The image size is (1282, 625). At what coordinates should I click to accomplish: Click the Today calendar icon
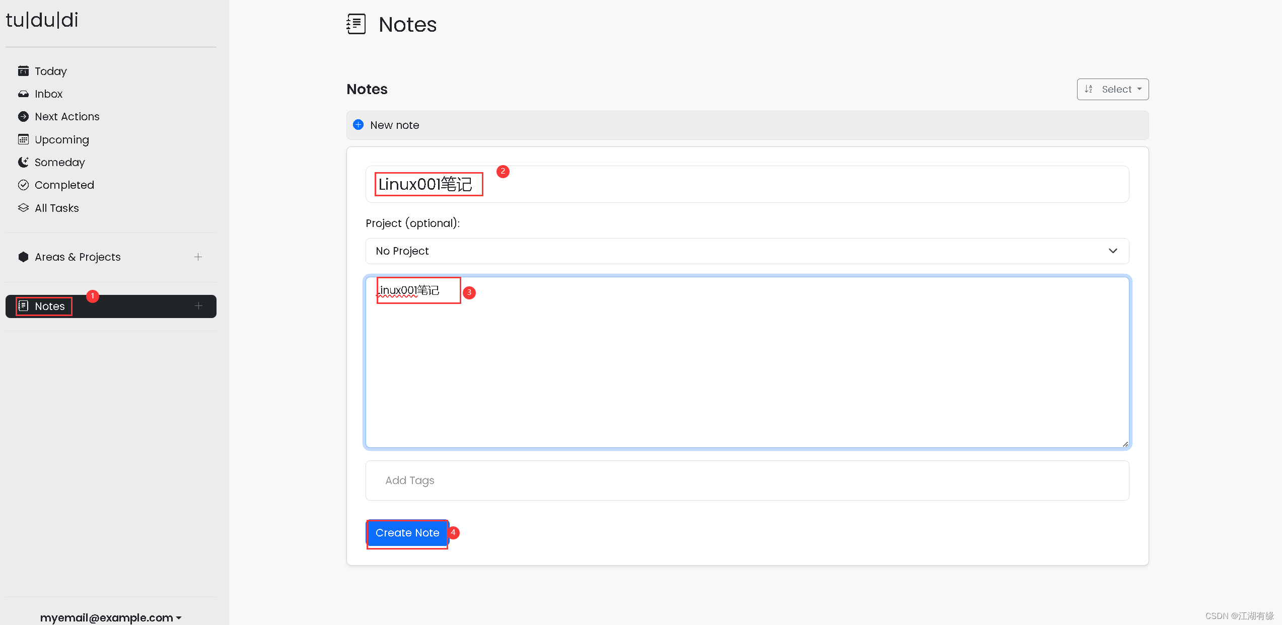pyautogui.click(x=23, y=71)
